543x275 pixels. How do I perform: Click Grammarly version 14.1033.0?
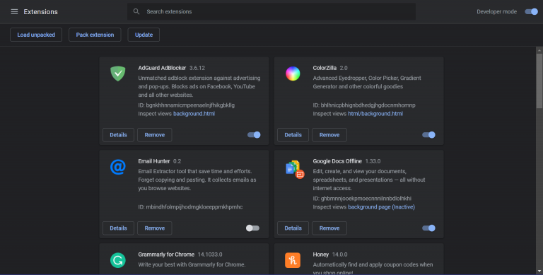[210, 254]
